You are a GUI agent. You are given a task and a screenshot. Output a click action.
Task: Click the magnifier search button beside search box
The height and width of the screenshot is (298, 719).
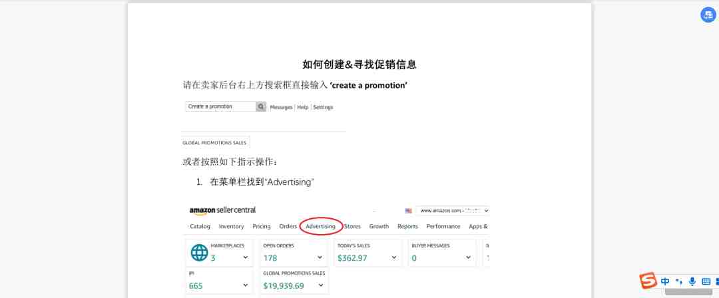click(x=261, y=106)
